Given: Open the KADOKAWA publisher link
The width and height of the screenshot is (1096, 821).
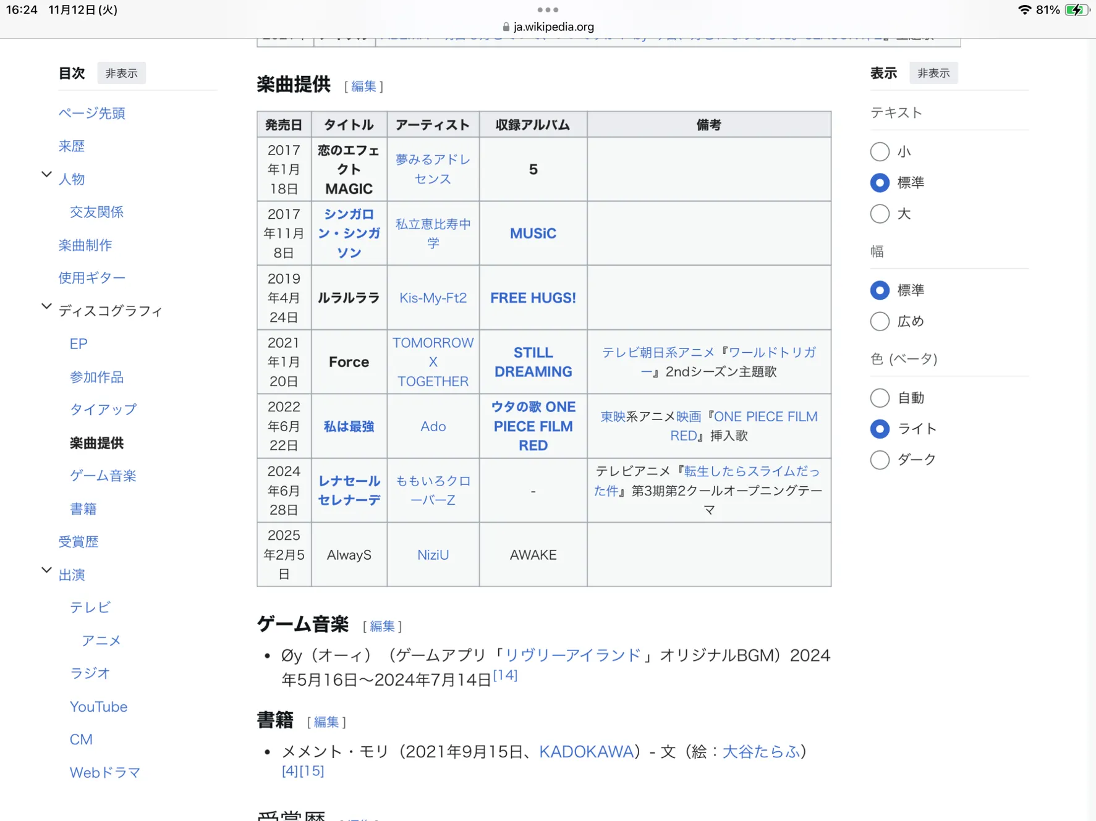Looking at the screenshot, I should pos(587,752).
